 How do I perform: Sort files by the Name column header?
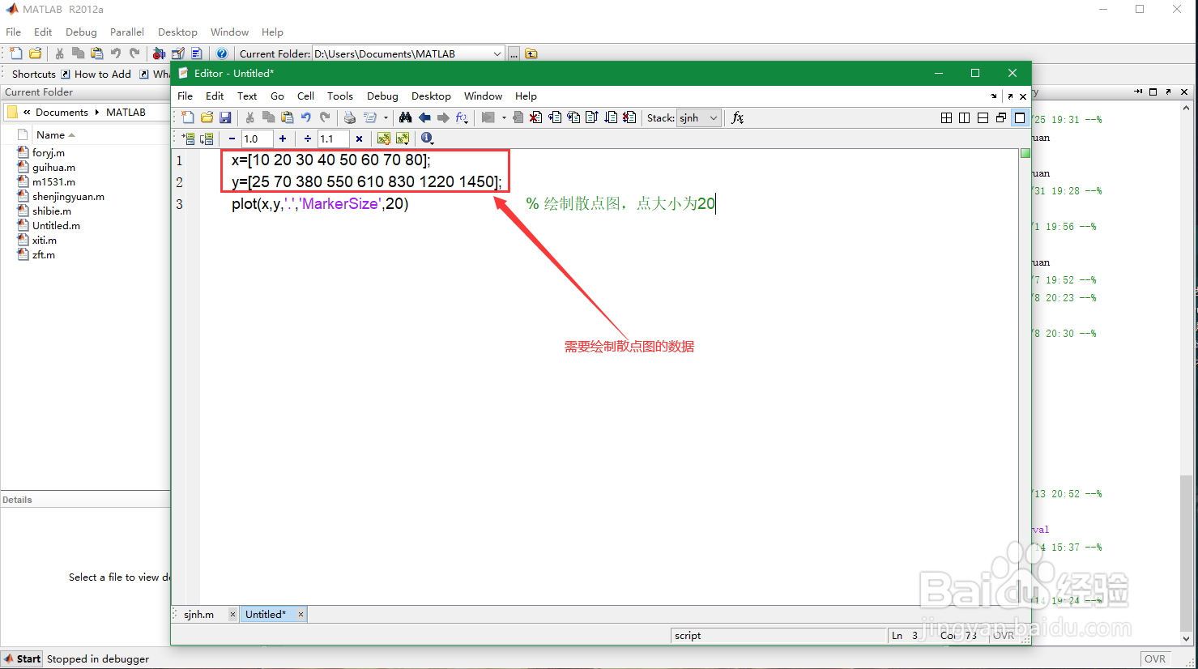[56, 135]
